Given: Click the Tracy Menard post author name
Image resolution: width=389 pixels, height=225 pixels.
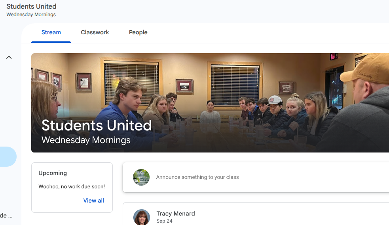Looking at the screenshot, I should tap(176, 214).
